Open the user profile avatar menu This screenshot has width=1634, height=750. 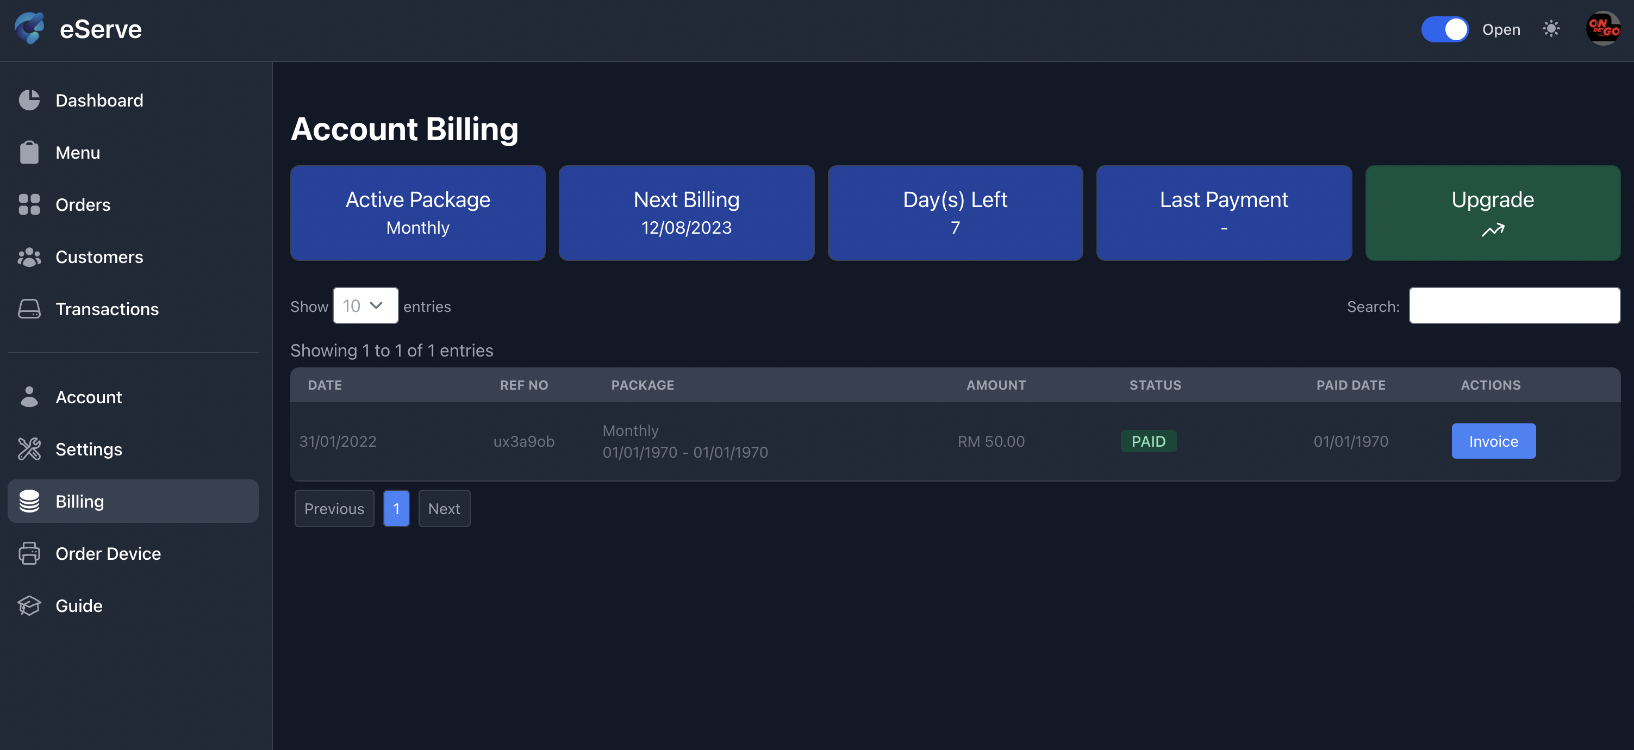coord(1602,28)
